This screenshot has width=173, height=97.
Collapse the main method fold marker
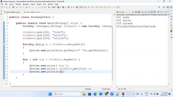[x=9, y=23]
